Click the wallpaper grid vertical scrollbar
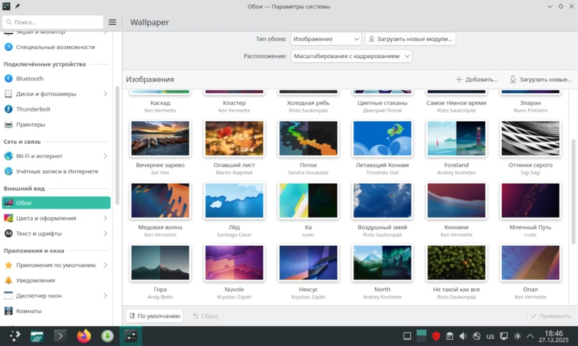The height and width of the screenshot is (346, 578). coord(573,192)
